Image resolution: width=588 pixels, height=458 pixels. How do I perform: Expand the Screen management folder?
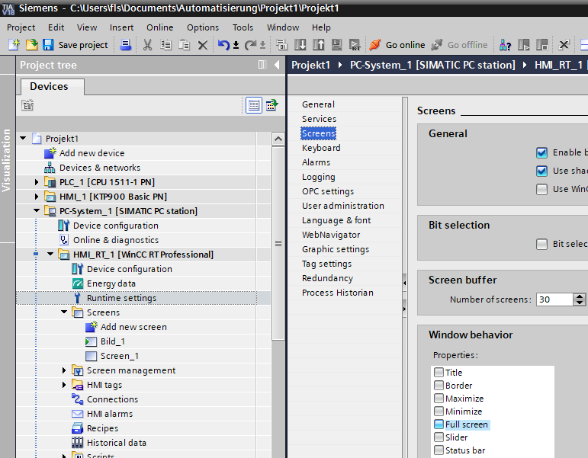(65, 370)
